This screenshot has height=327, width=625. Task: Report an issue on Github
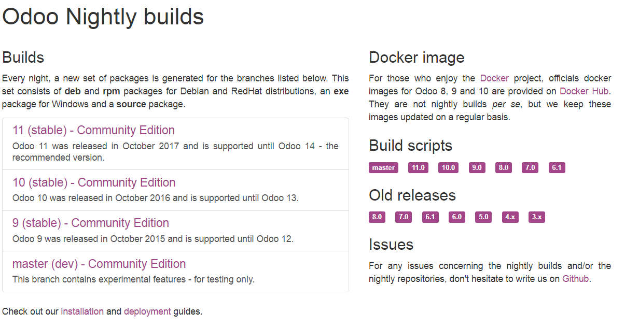pyautogui.click(x=576, y=278)
